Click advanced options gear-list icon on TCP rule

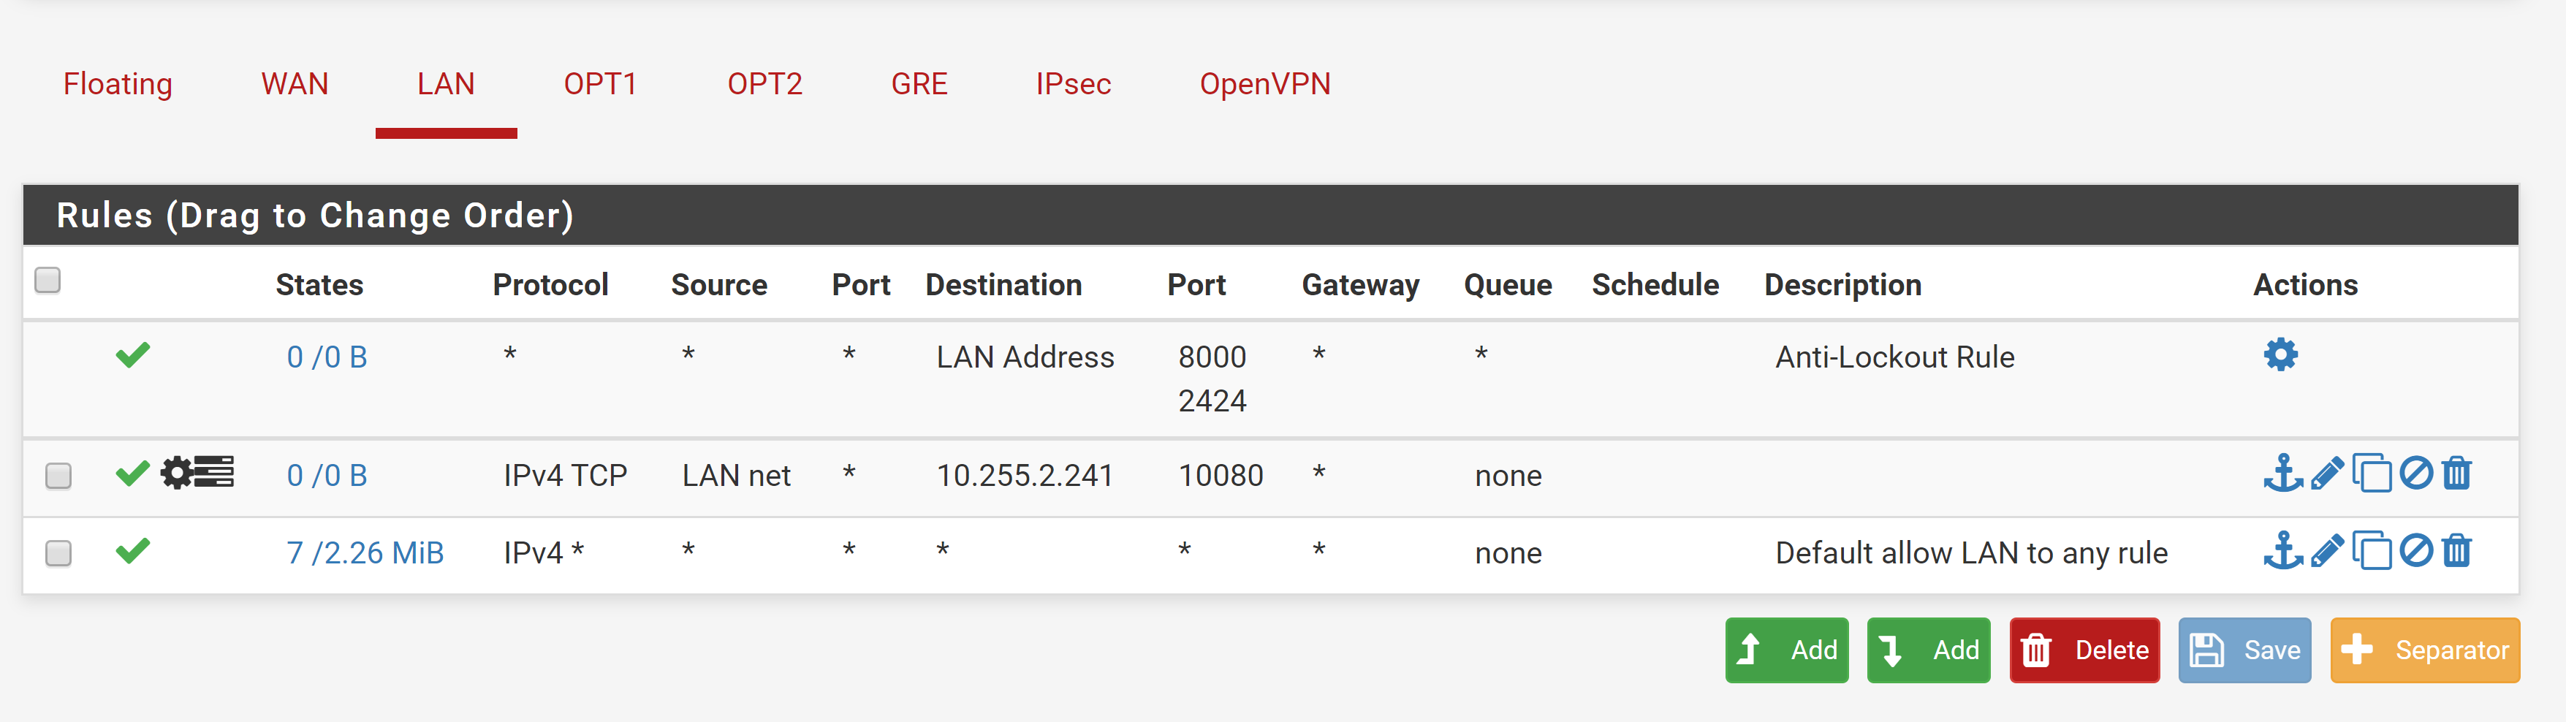click(197, 472)
